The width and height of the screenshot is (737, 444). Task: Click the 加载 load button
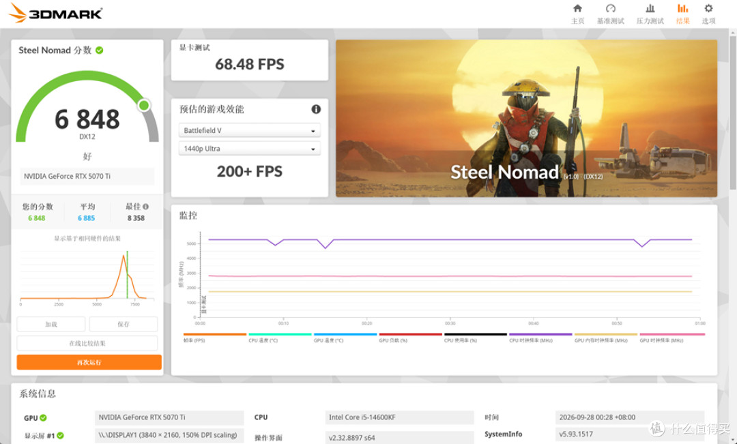point(51,324)
